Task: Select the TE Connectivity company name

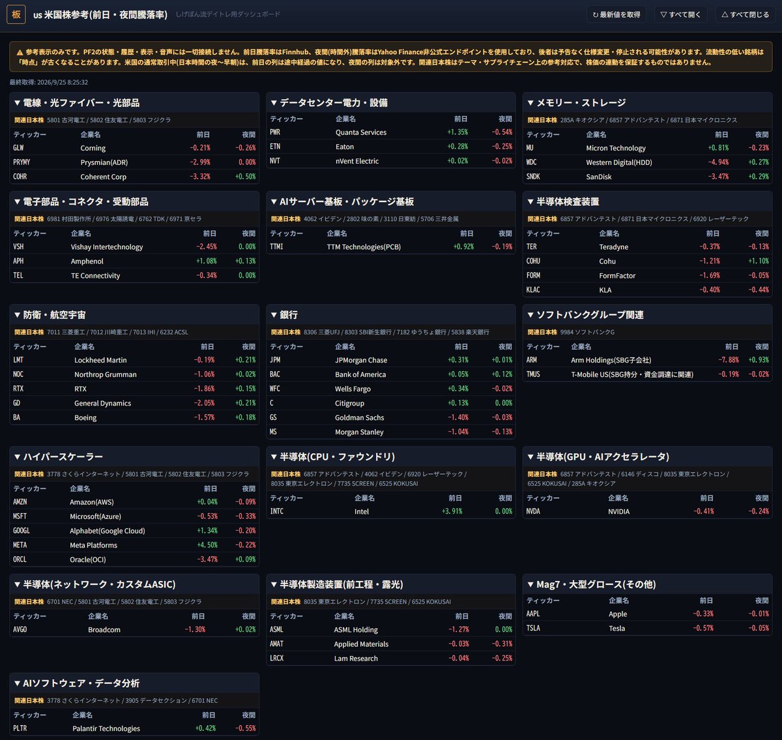Action: [x=96, y=276]
